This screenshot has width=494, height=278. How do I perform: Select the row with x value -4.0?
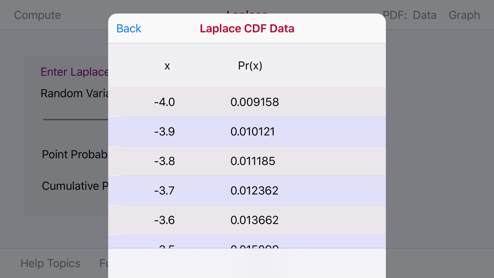tap(247, 102)
